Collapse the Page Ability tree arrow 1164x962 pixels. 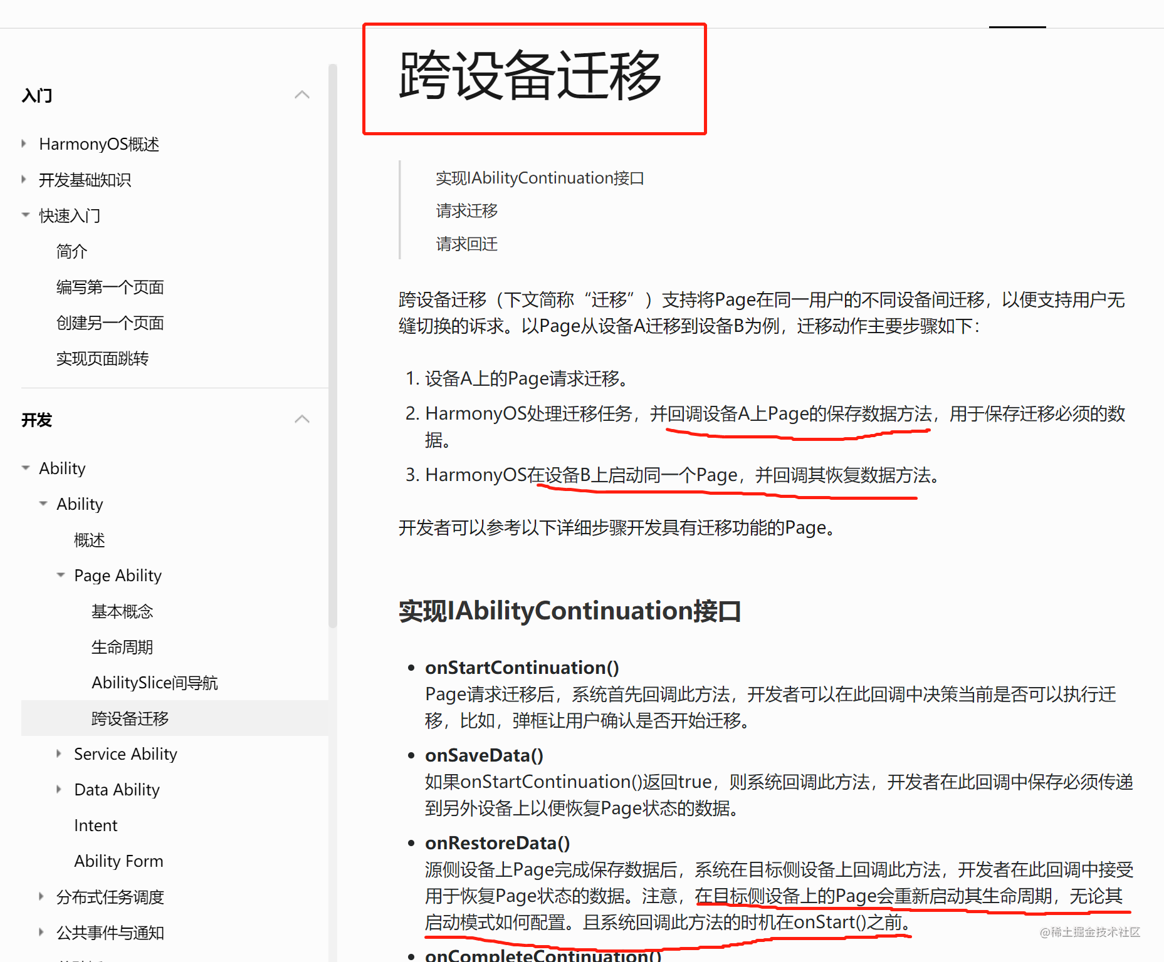[x=61, y=575]
